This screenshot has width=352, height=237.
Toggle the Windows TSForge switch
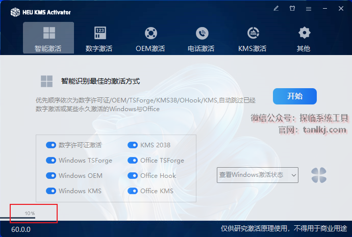[x=51, y=161]
